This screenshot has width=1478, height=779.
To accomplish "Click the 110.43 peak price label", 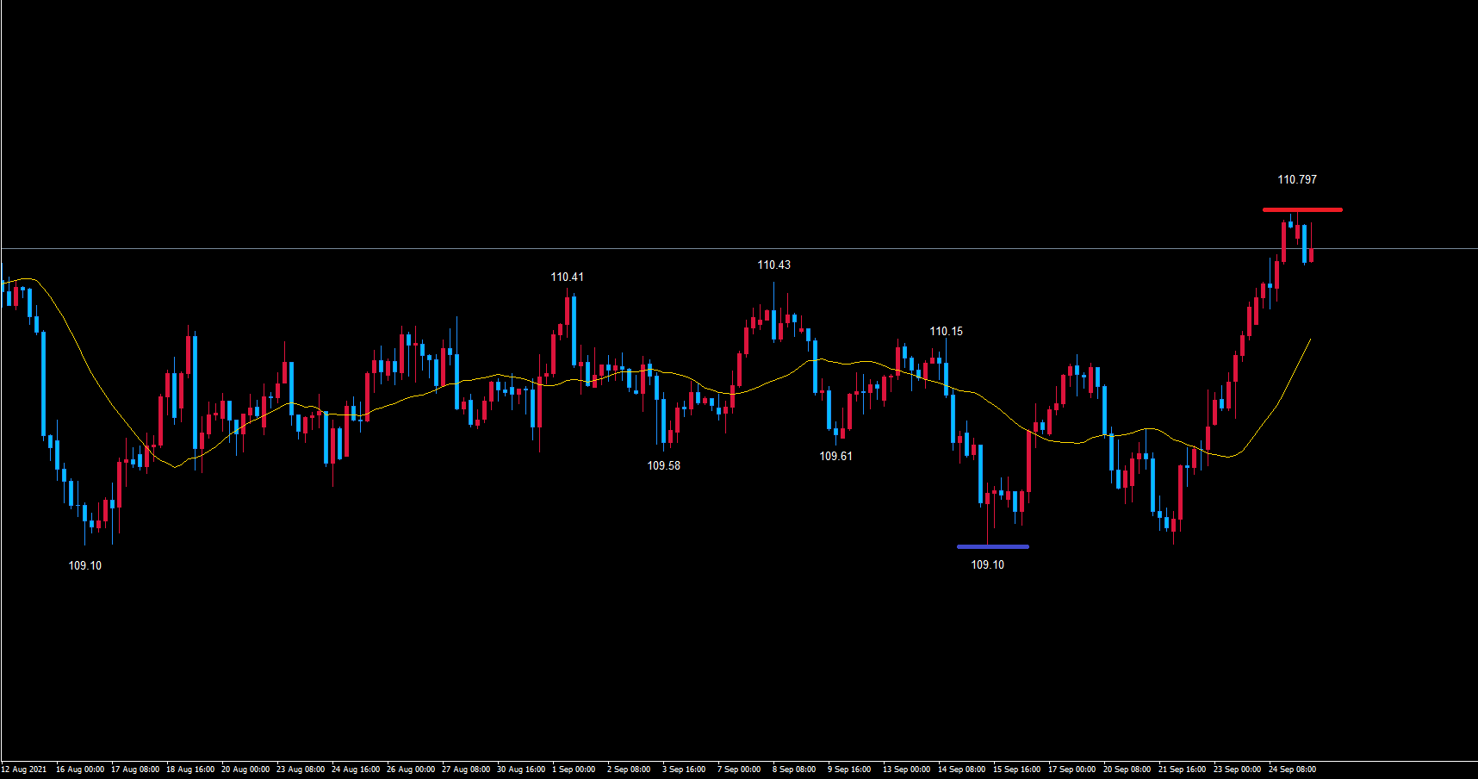I will pyautogui.click(x=773, y=265).
